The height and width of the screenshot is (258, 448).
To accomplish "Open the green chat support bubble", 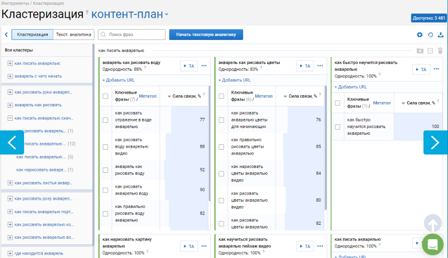I will 432,244.
